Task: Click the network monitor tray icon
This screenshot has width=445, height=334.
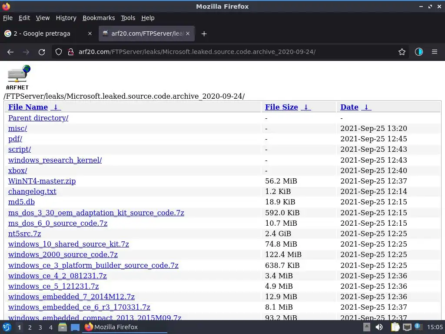Action: point(407,327)
